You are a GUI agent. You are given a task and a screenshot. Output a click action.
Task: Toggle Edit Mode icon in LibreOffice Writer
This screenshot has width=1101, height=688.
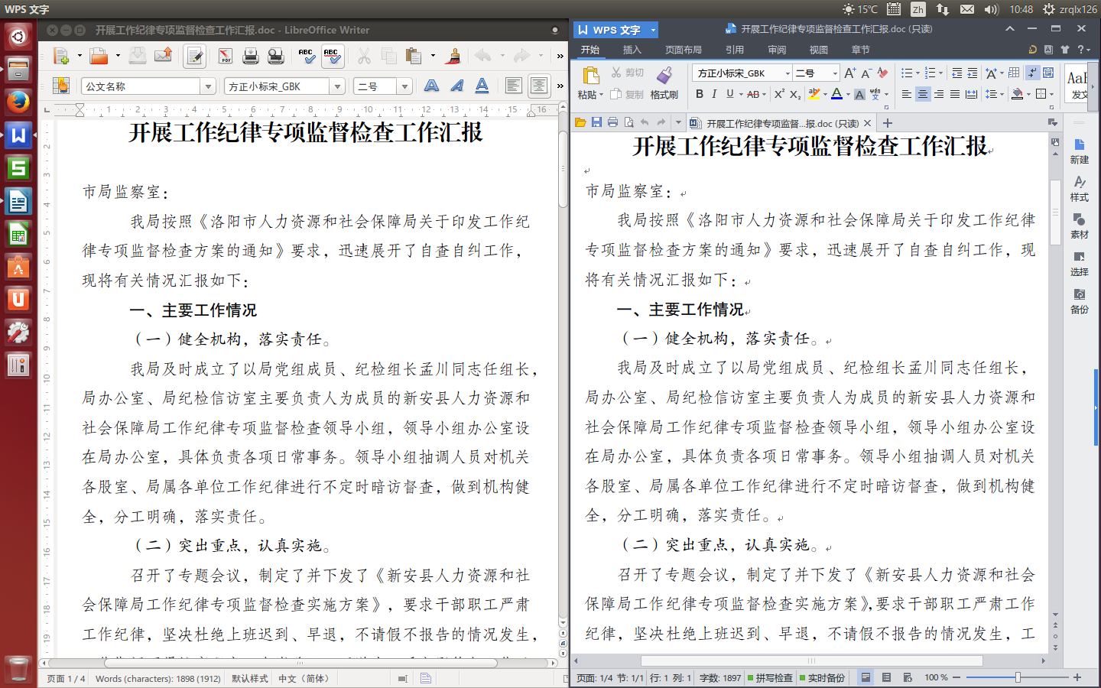pyautogui.click(x=194, y=56)
